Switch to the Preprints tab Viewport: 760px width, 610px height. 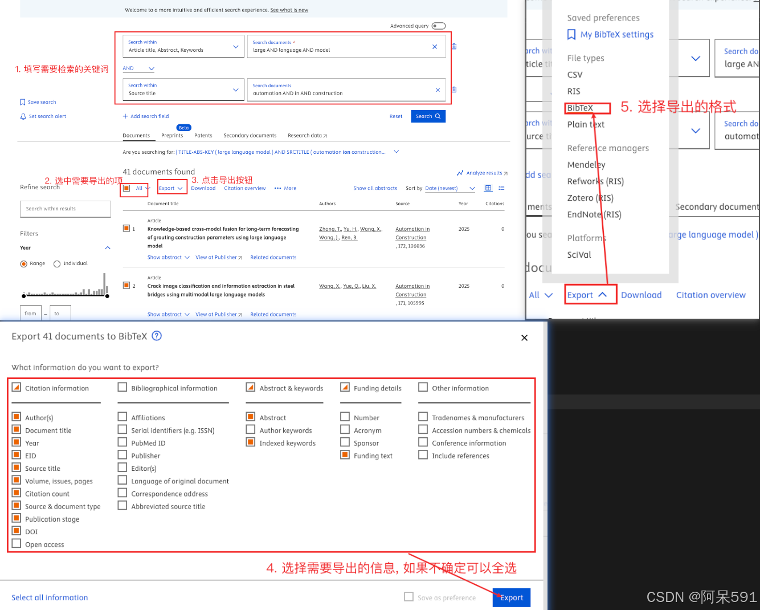(172, 136)
